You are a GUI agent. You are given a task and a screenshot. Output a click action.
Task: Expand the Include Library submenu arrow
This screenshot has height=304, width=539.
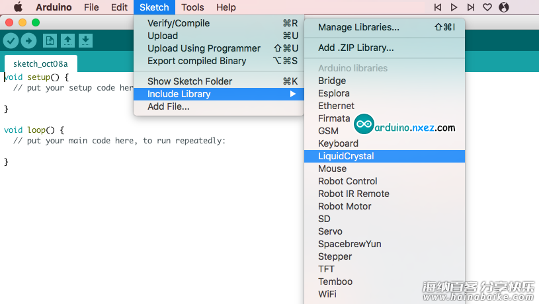tap(292, 94)
